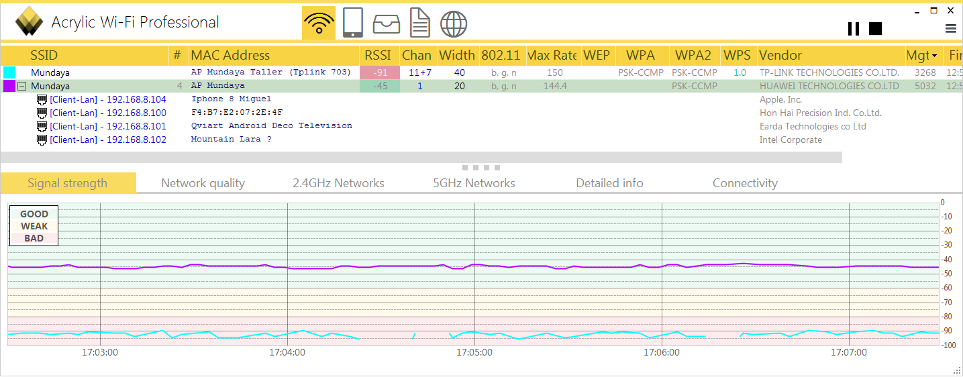Image resolution: width=963 pixels, height=377 pixels.
Task: Open the mobile device view icon
Action: click(x=353, y=23)
